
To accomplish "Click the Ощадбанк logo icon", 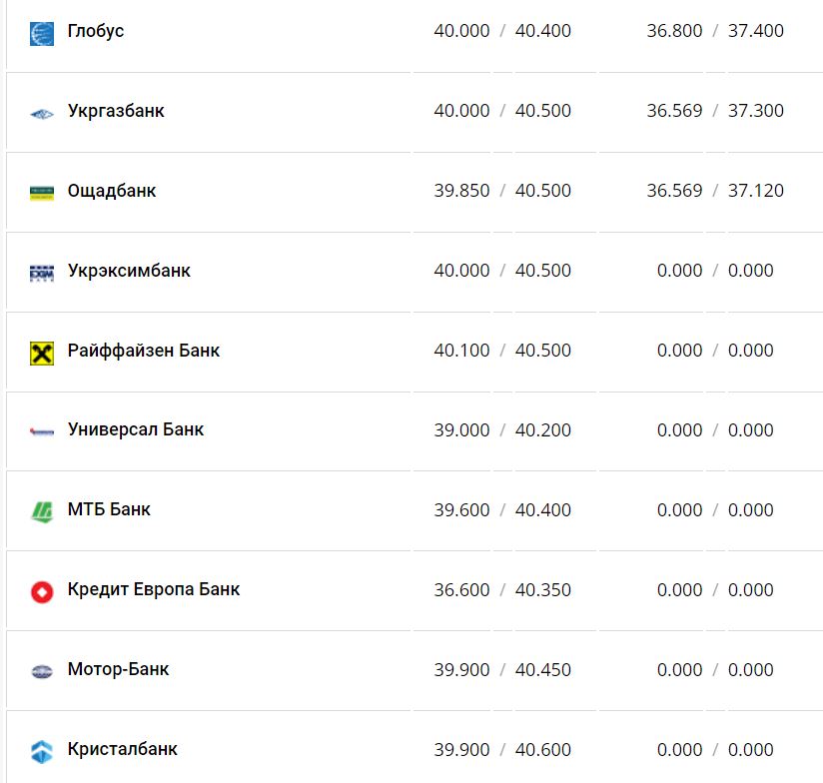I will 42,193.
